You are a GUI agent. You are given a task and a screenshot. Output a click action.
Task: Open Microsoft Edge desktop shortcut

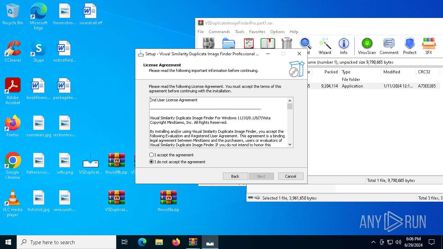[x=38, y=17]
